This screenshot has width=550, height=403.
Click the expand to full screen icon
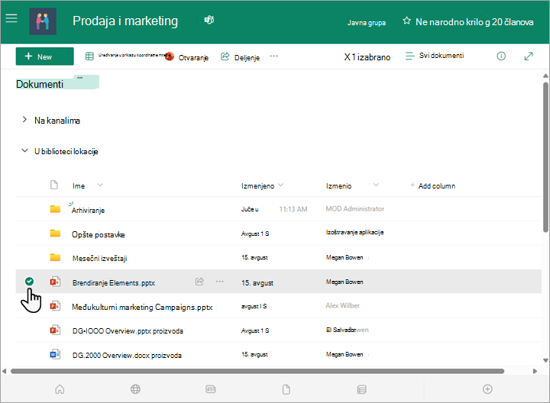click(x=529, y=56)
